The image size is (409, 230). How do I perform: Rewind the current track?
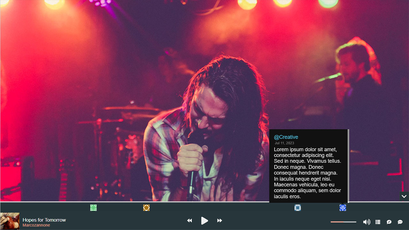(189, 220)
